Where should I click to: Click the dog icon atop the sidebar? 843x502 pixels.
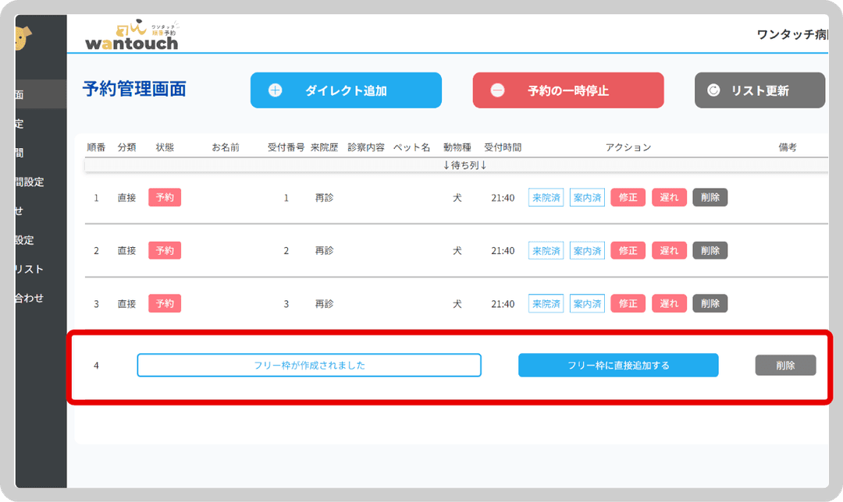tap(23, 37)
